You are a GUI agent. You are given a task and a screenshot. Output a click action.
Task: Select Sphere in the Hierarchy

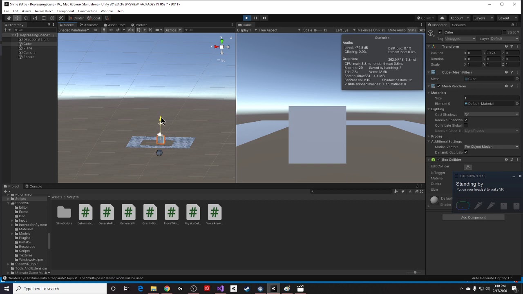point(29,57)
